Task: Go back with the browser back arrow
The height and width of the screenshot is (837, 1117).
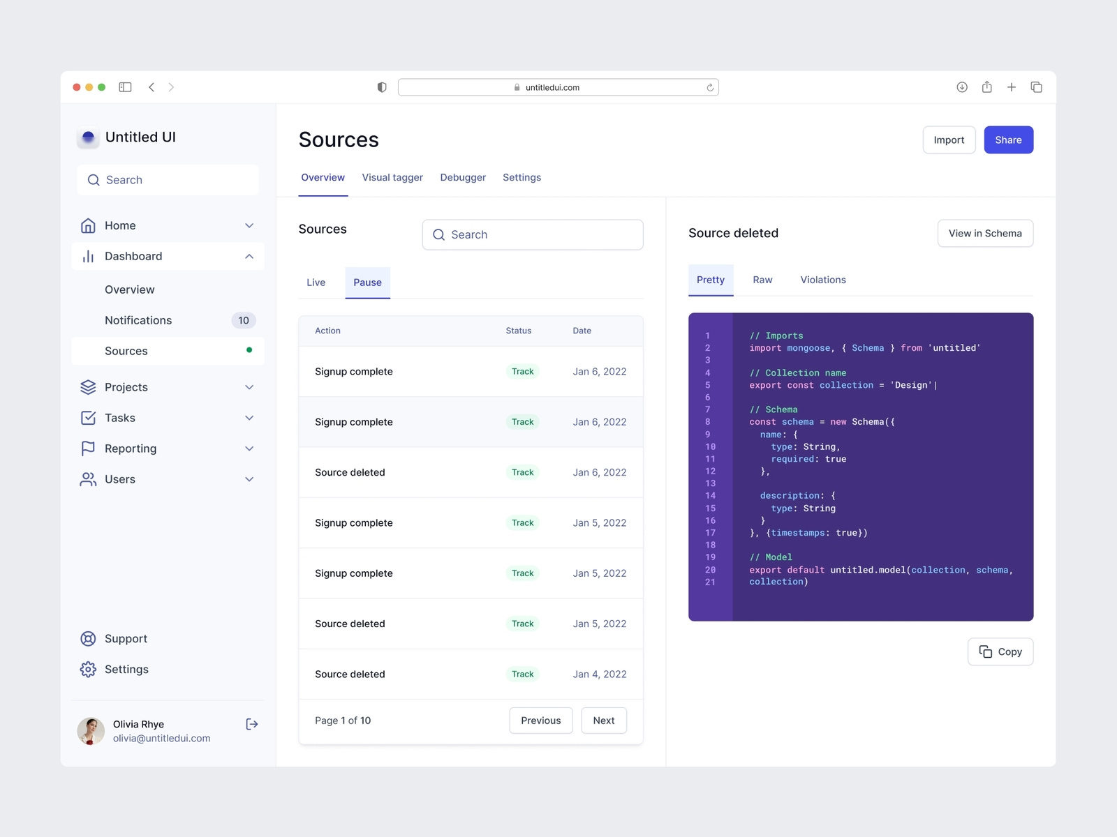Action: pos(151,87)
